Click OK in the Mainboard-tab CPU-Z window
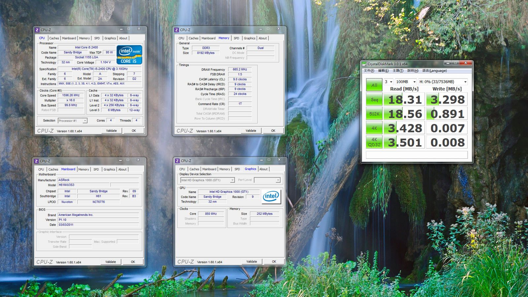This screenshot has height=297, width=528. [x=133, y=262]
